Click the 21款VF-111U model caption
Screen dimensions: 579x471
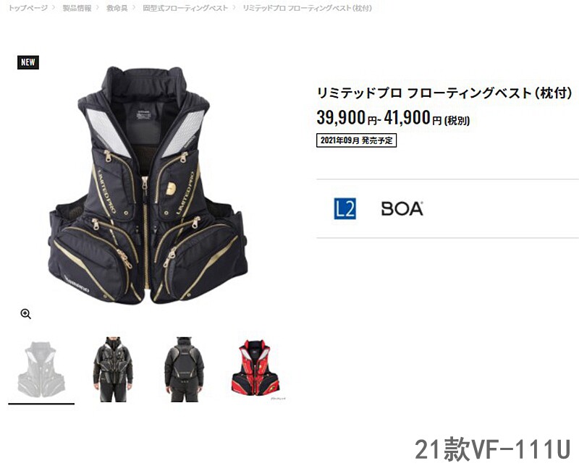493,449
